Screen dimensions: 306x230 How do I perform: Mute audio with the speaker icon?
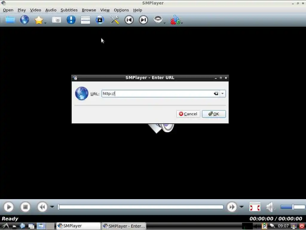click(270, 207)
